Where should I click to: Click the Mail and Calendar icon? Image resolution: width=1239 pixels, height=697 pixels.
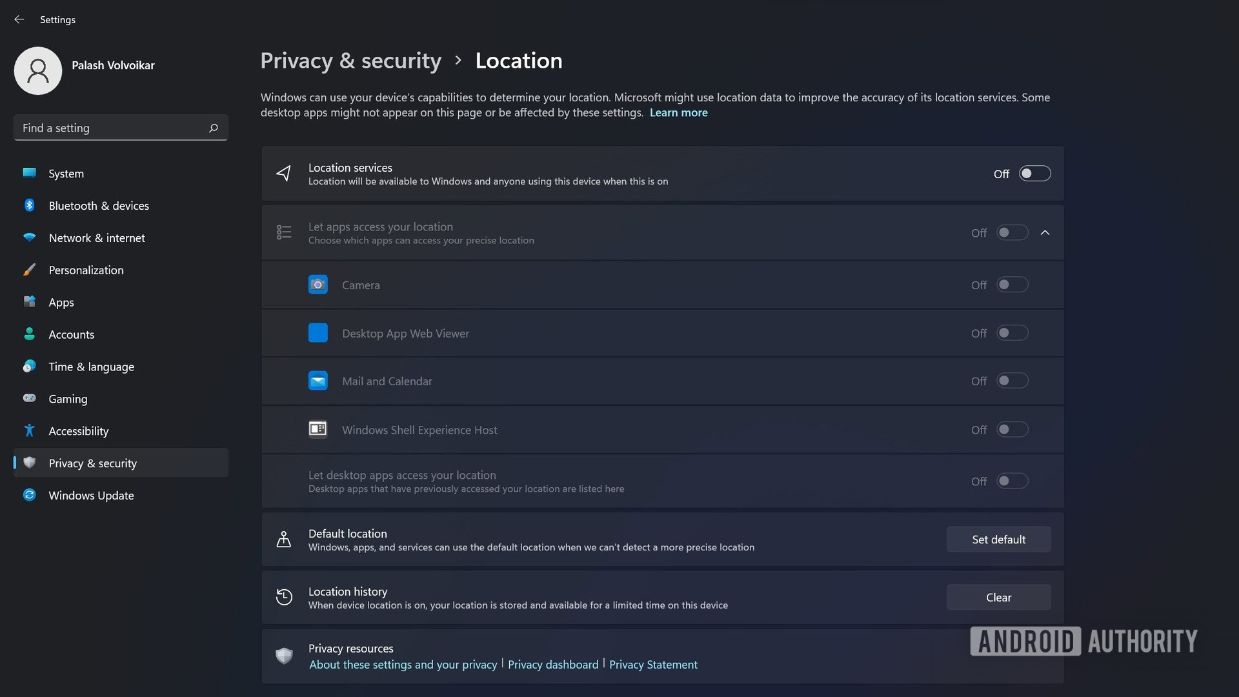pos(317,380)
